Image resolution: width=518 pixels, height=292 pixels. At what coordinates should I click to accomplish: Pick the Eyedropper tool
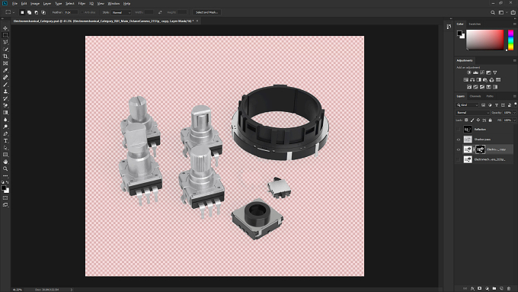[5, 70]
